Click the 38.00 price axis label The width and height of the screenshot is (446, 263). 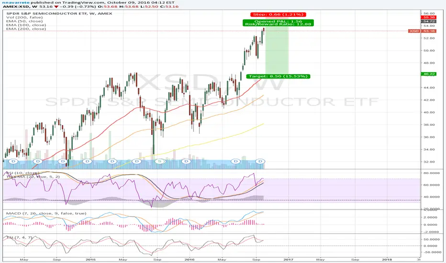[x=429, y=124]
